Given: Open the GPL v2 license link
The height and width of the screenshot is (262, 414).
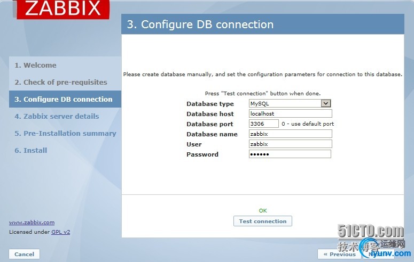Looking at the screenshot, I should tap(61, 232).
